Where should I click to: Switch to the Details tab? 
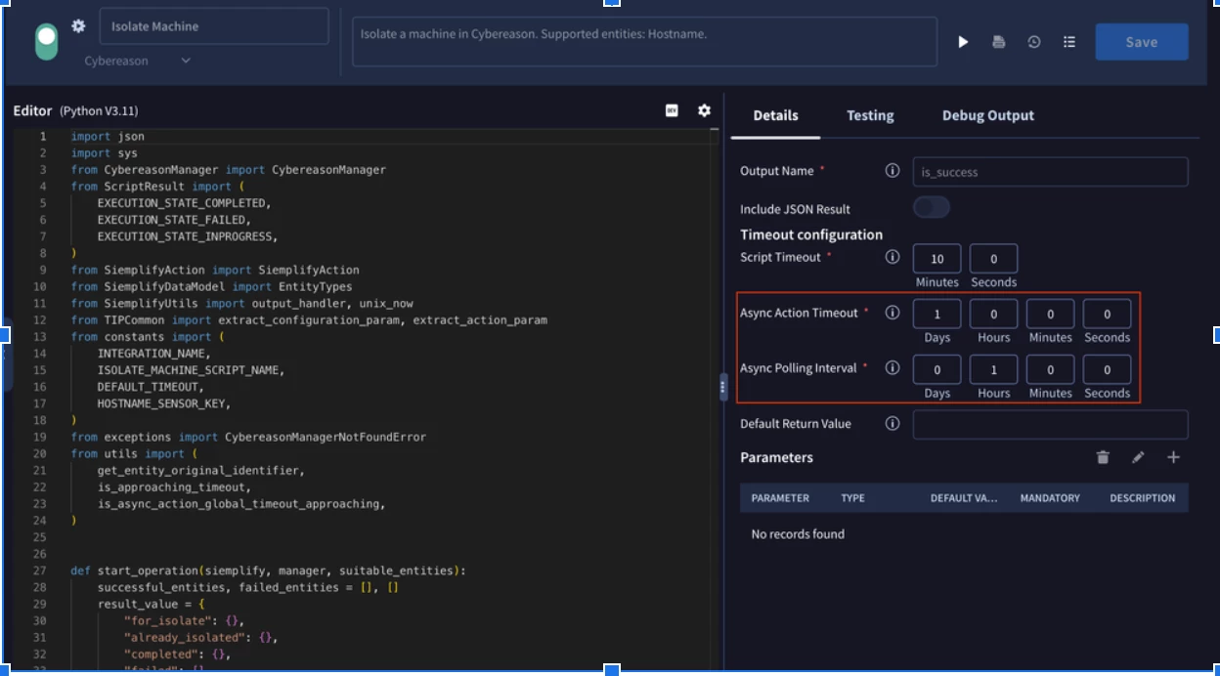[x=775, y=115]
